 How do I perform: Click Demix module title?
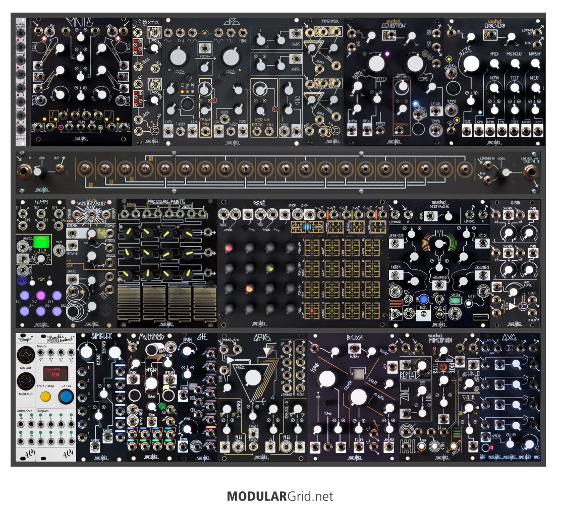coord(153,22)
